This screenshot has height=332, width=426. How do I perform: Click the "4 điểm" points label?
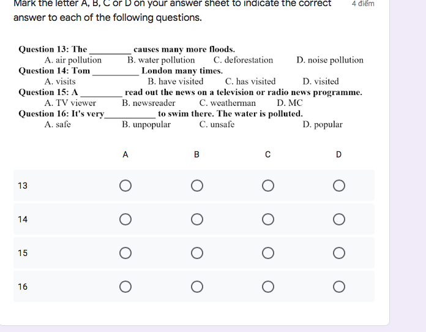coord(364,4)
